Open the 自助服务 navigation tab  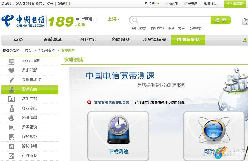120,40
